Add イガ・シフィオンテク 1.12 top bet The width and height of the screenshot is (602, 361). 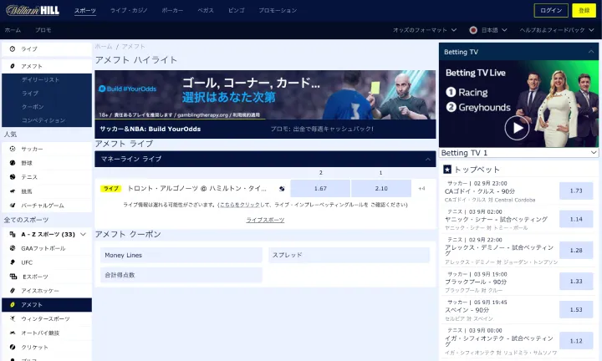coord(576,341)
